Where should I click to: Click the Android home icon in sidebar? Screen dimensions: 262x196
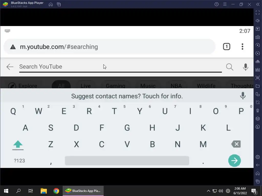258,173
